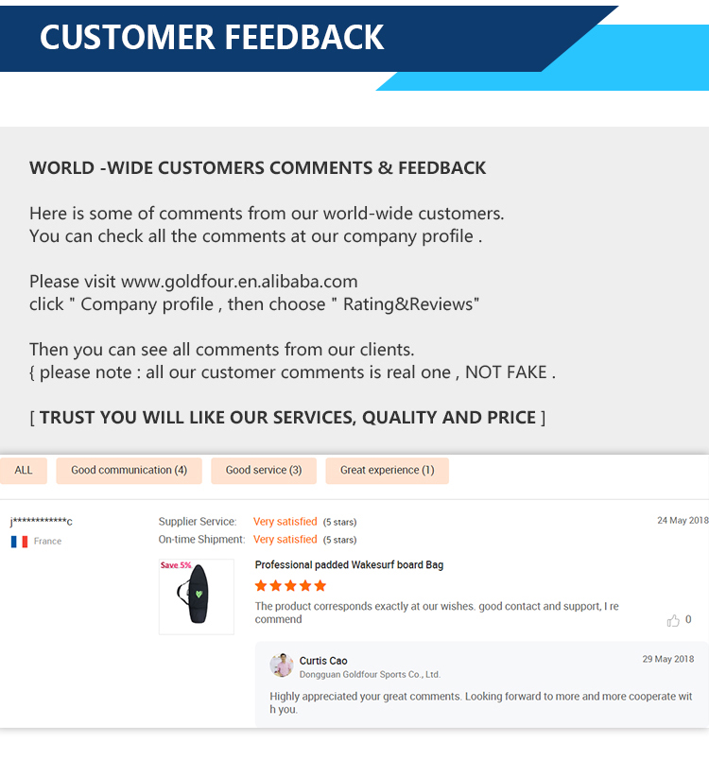The height and width of the screenshot is (760, 709).
Task: Click the CUSTOMER FEEDBACK header banner
Action: click(213, 37)
